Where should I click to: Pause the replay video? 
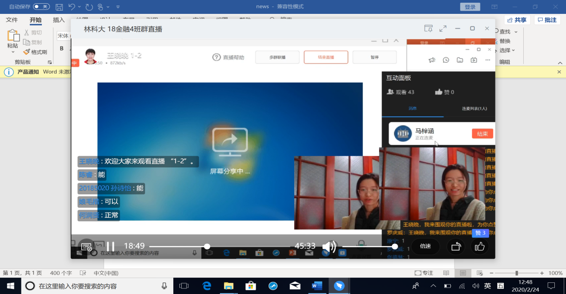pyautogui.click(x=111, y=246)
